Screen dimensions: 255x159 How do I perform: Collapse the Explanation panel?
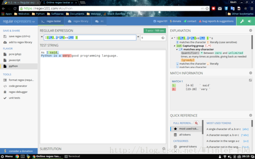pyautogui.click(x=251, y=31)
